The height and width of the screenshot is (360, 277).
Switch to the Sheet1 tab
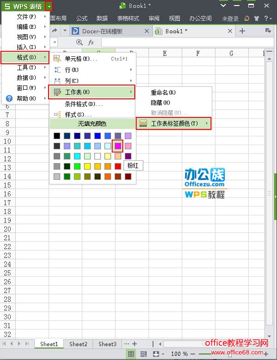[49, 344]
